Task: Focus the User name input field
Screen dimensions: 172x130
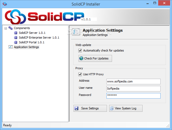Action: click(134, 89)
